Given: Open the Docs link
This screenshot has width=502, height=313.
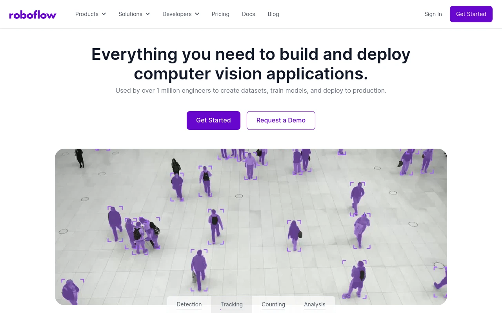Looking at the screenshot, I should [248, 14].
